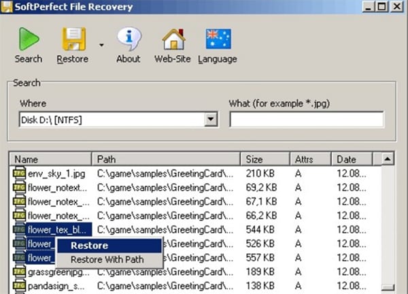This screenshot has height=294, width=408.
Task: Click the 138 KB size cell
Action: coord(260,286)
